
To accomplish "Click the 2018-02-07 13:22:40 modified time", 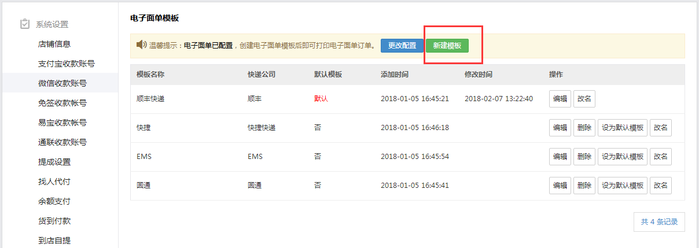I will coord(499,99).
